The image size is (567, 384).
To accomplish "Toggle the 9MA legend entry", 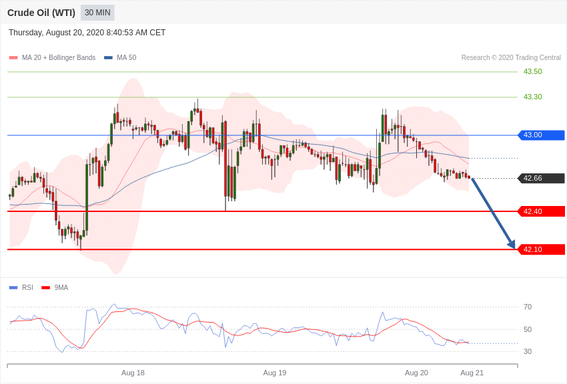I will tap(55, 288).
